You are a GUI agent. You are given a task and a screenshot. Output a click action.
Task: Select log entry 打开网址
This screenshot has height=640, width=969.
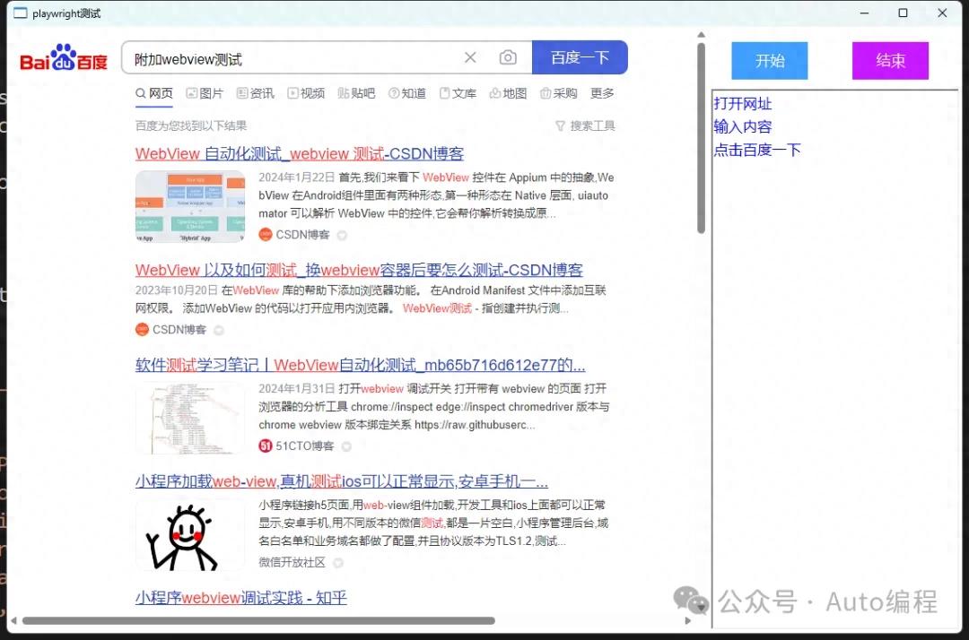[x=743, y=104]
